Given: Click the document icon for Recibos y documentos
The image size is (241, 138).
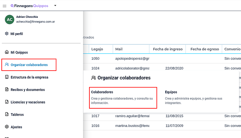Looking at the screenshot, I should 7,89.
